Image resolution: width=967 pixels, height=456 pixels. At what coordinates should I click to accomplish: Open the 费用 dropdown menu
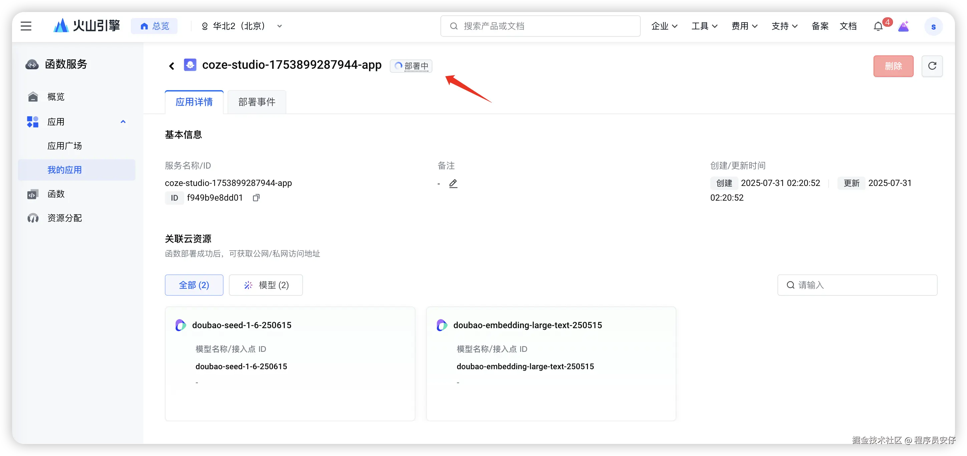(x=744, y=26)
